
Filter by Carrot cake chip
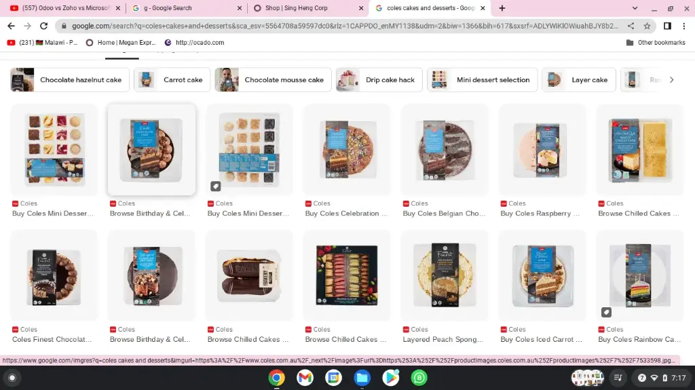tap(172, 80)
